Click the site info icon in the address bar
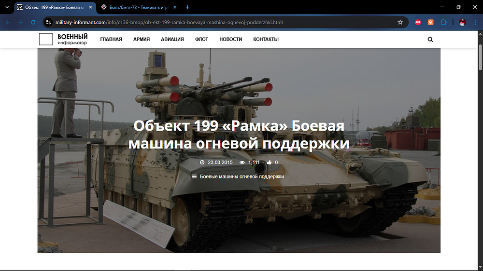This screenshot has height=271, width=483. point(48,22)
